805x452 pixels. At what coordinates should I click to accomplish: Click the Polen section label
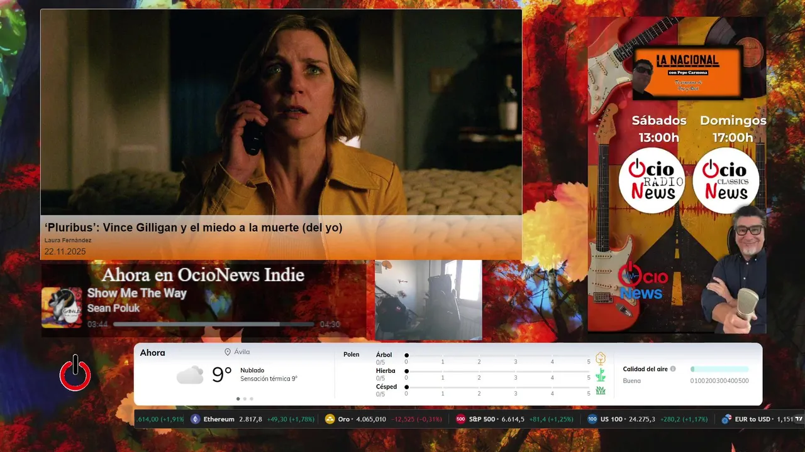pyautogui.click(x=352, y=355)
